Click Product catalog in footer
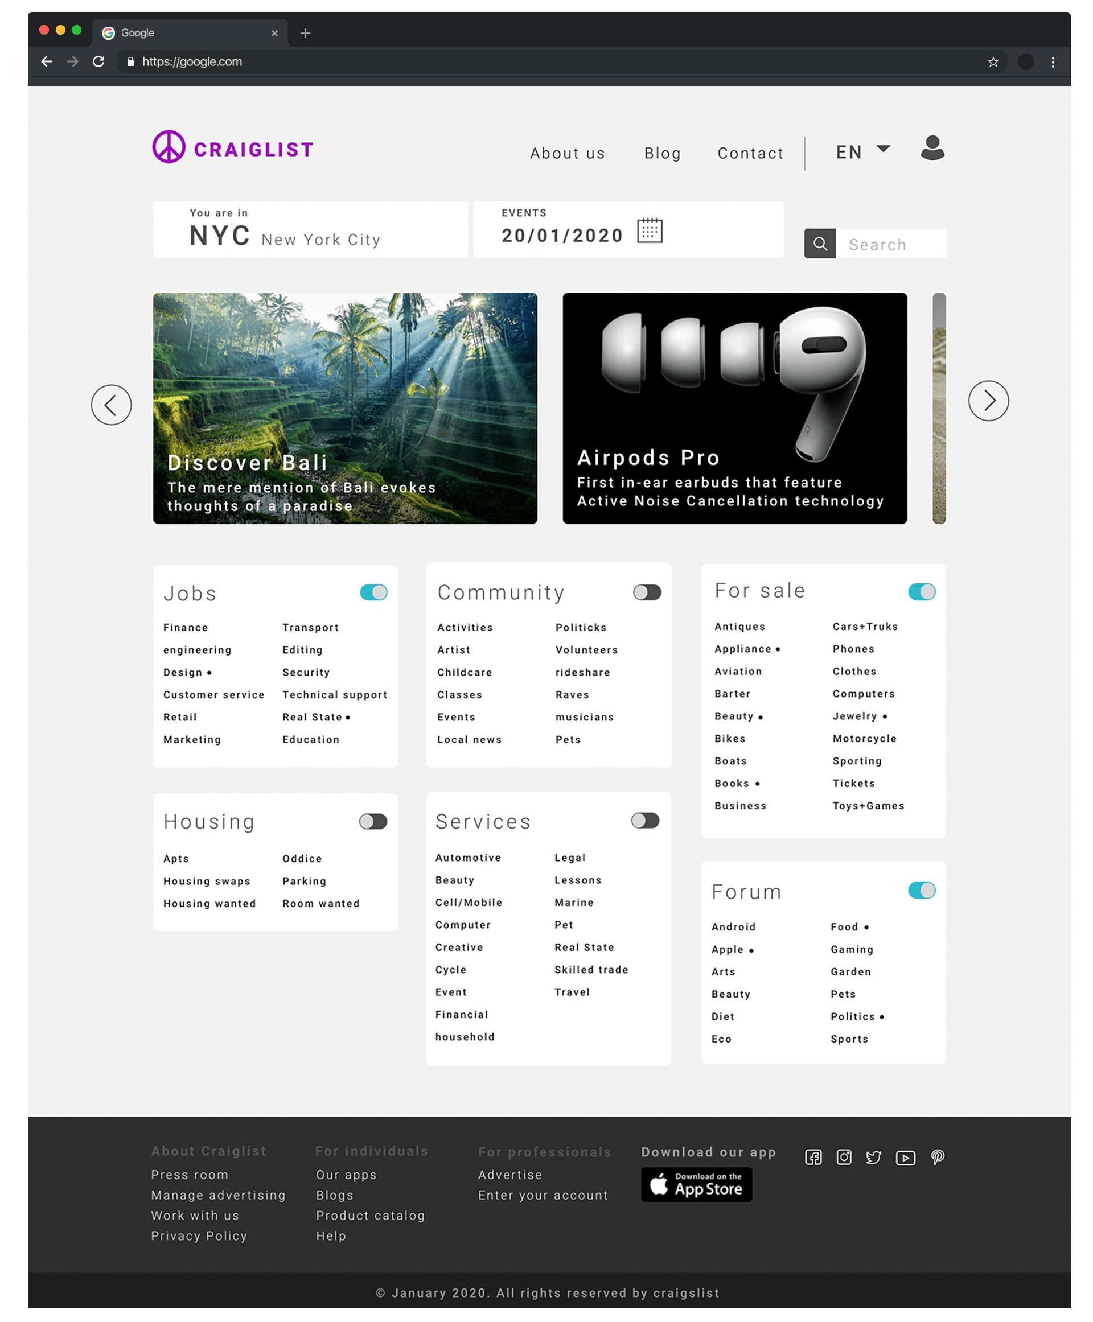 point(370,1216)
